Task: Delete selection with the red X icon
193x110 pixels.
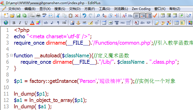Action: (77, 16)
